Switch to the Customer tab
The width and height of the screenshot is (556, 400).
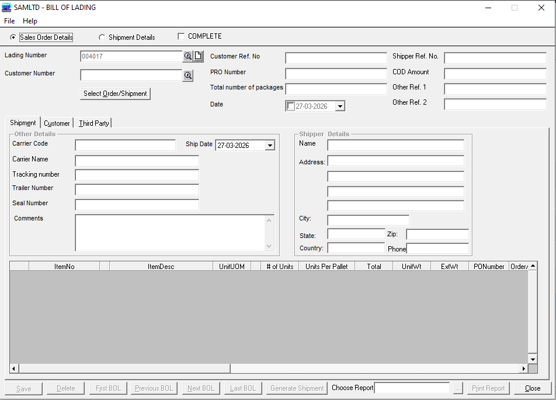[x=57, y=123]
